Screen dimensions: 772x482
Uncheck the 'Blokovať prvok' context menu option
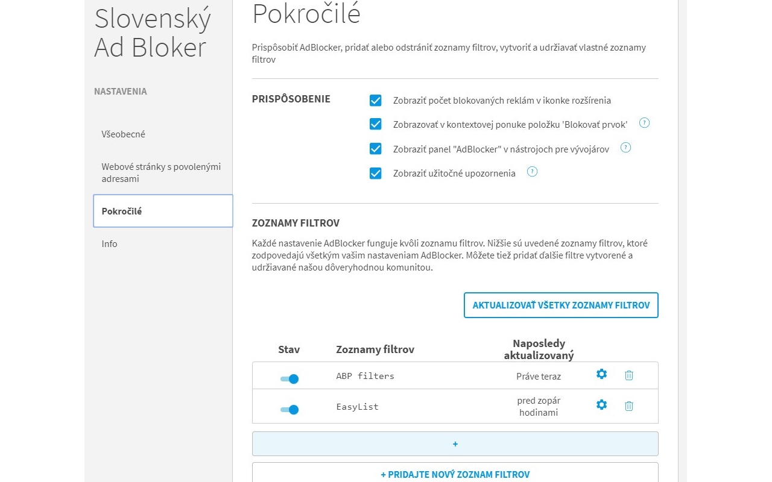click(376, 124)
